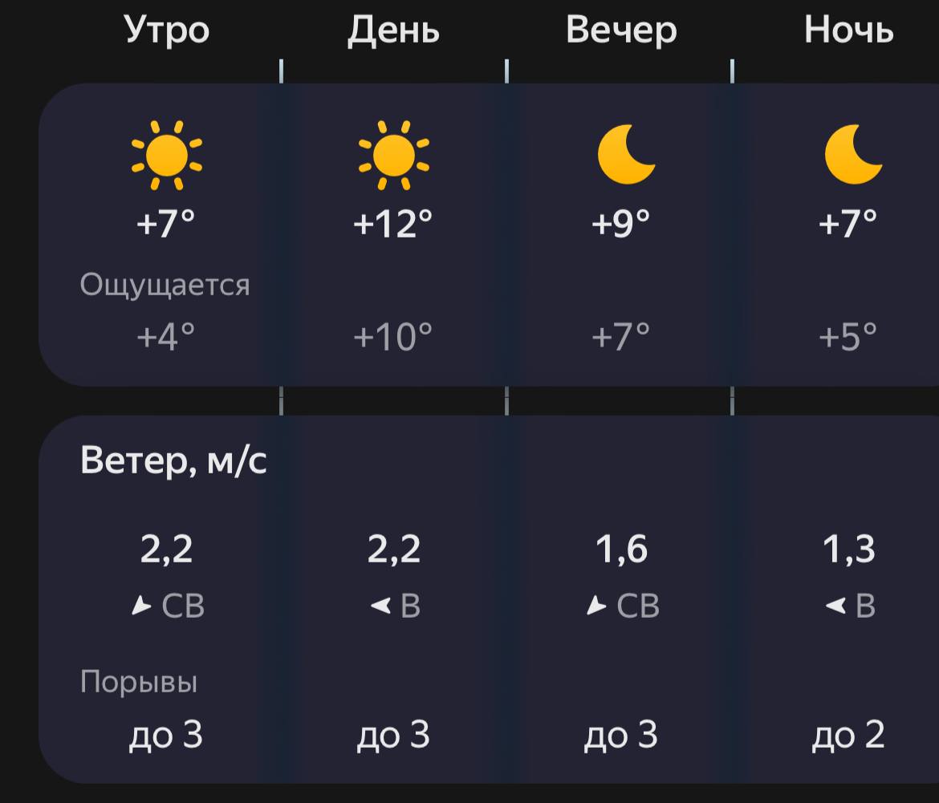The image size is (939, 803).
Task: Select the Вечер column header
Action: click(621, 30)
